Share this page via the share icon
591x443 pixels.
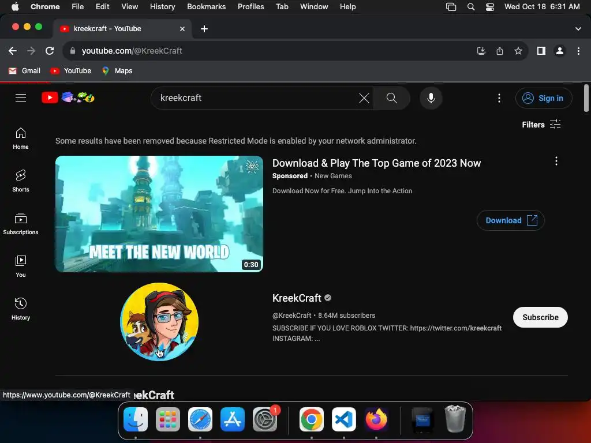(x=500, y=51)
